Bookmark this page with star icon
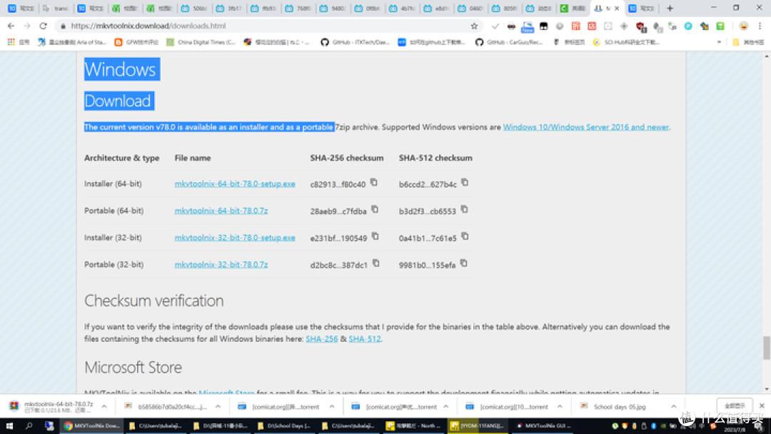The height and width of the screenshot is (434, 771). pos(474,26)
